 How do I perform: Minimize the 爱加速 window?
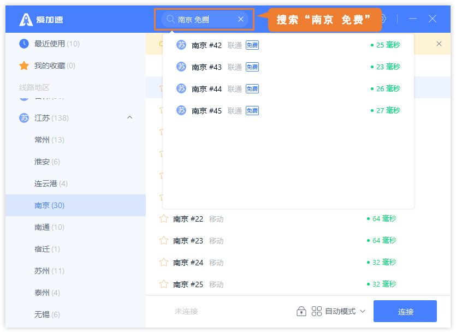pyautogui.click(x=413, y=19)
